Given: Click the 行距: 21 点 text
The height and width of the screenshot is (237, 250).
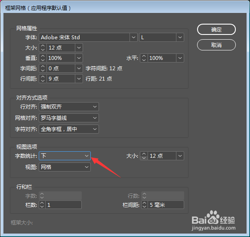Looking at the screenshot, I should tap(99, 79).
